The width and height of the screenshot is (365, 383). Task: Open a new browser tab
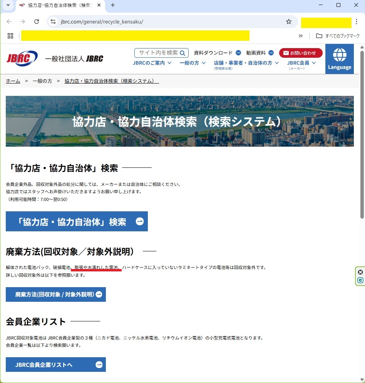click(113, 5)
